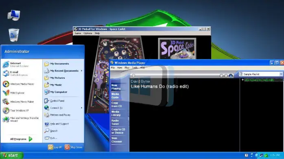Open the Run... dialog
This screenshot has width=284, height=159.
coord(51,138)
